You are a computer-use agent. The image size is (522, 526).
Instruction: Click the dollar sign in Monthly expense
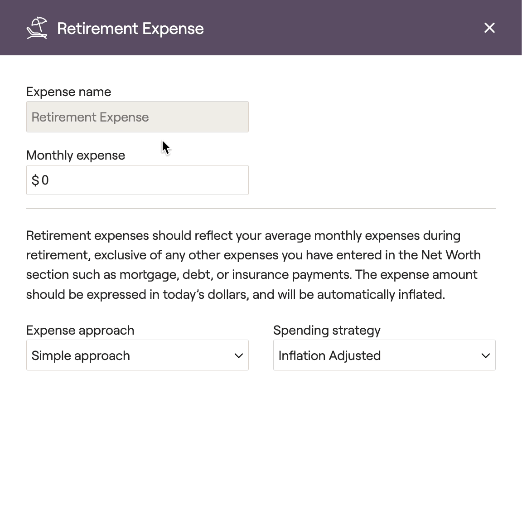pyautogui.click(x=35, y=180)
